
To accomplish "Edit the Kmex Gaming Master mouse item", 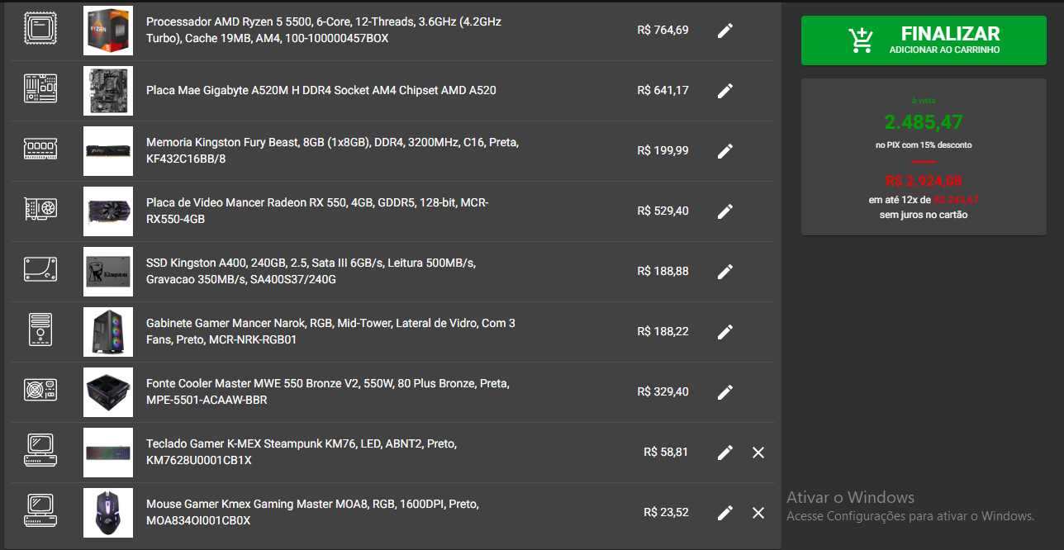I will (725, 513).
